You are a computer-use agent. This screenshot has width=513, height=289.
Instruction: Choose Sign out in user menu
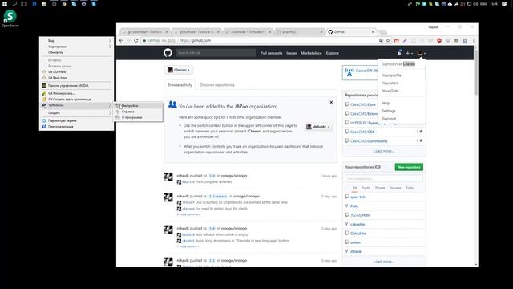pyautogui.click(x=389, y=119)
